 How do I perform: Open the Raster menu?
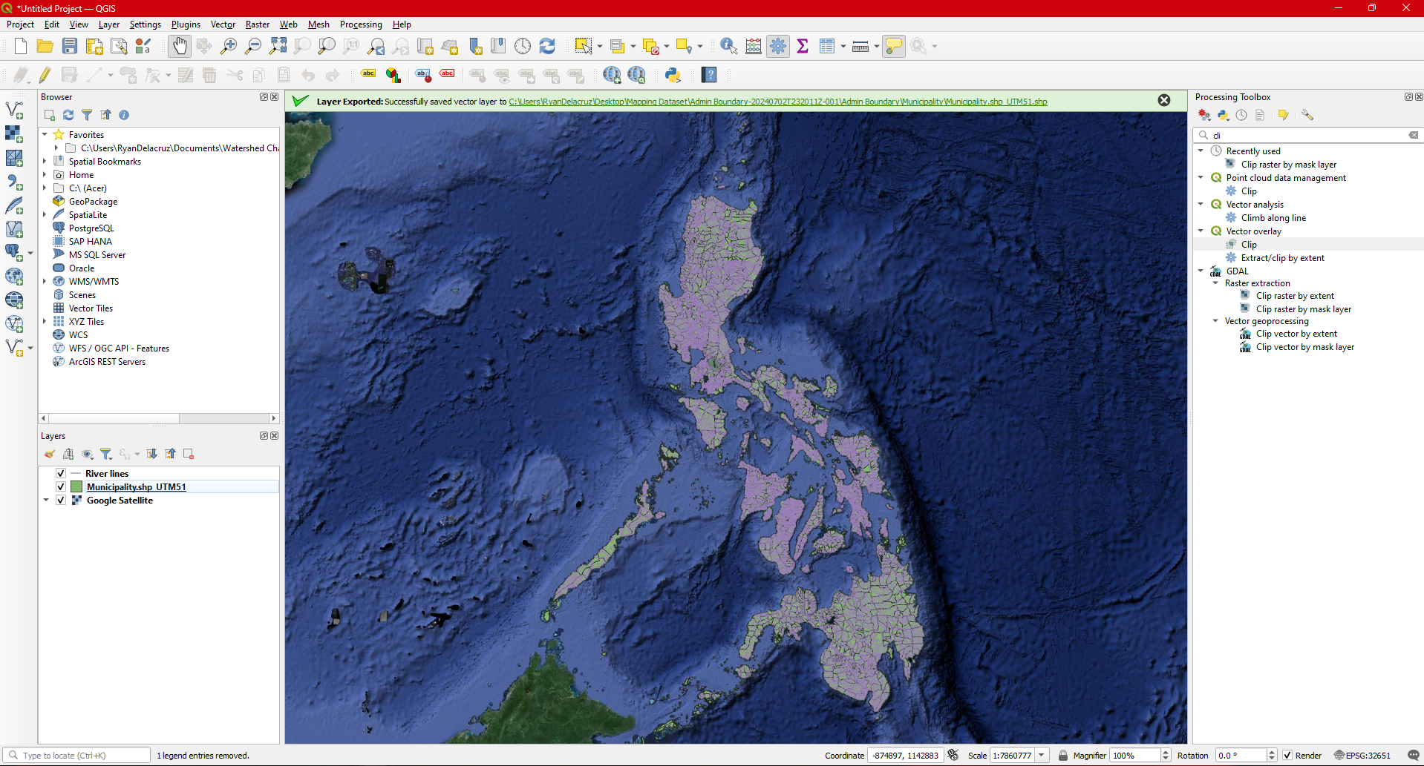tap(257, 24)
